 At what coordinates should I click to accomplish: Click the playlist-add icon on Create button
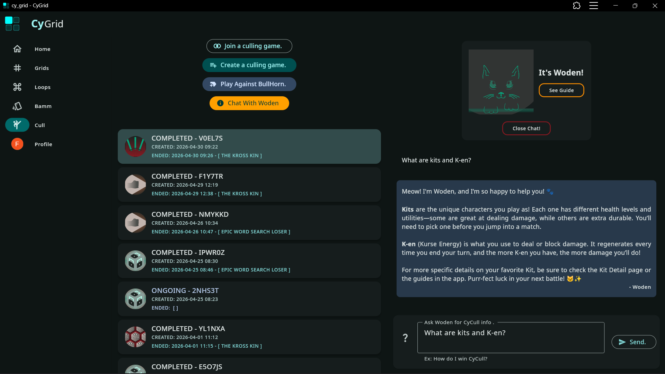(213, 65)
